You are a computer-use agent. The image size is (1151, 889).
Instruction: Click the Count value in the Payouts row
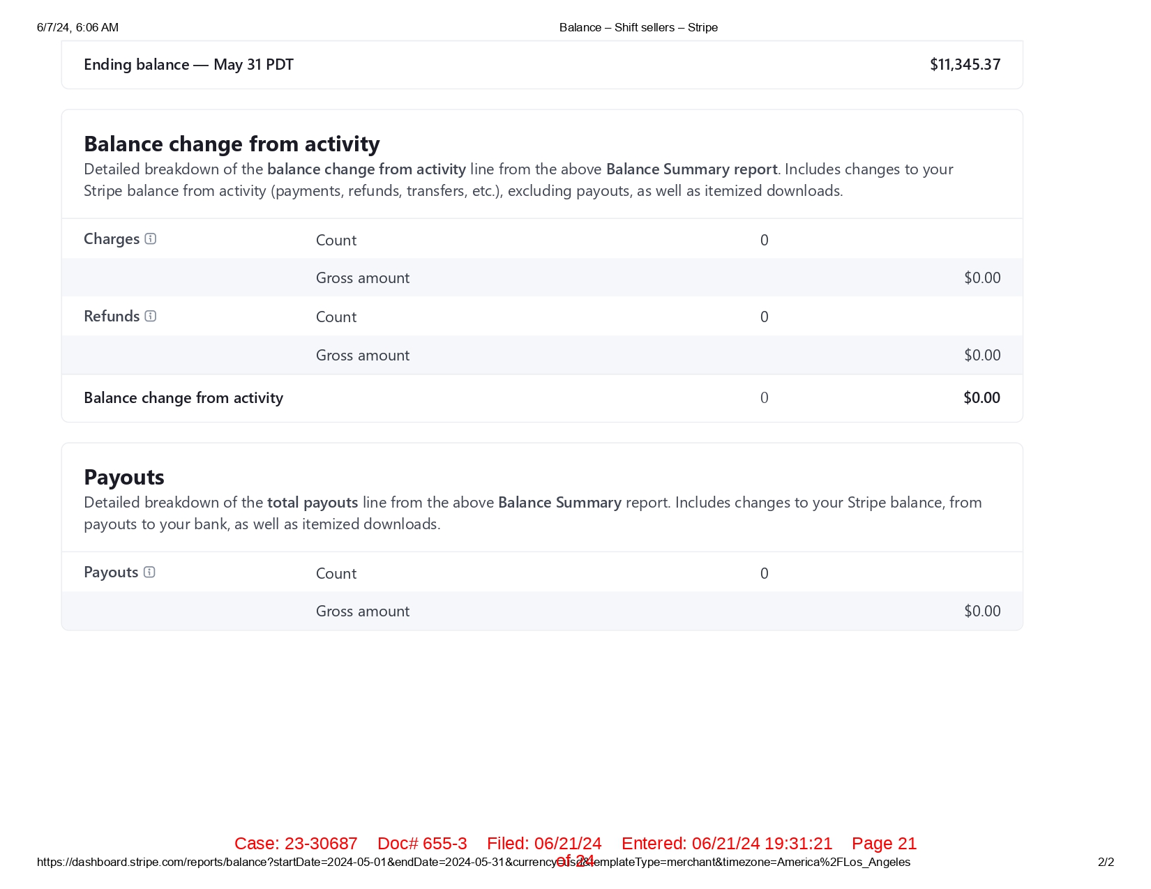(x=764, y=574)
